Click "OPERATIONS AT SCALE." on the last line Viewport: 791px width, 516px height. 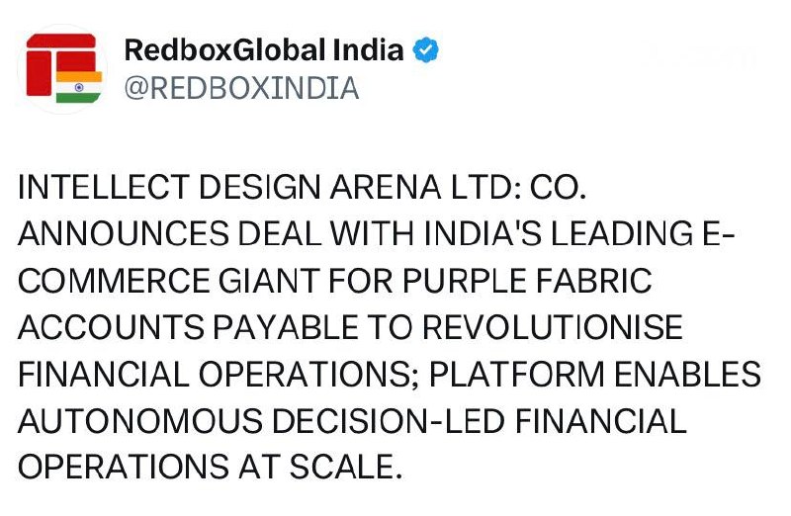(211, 469)
